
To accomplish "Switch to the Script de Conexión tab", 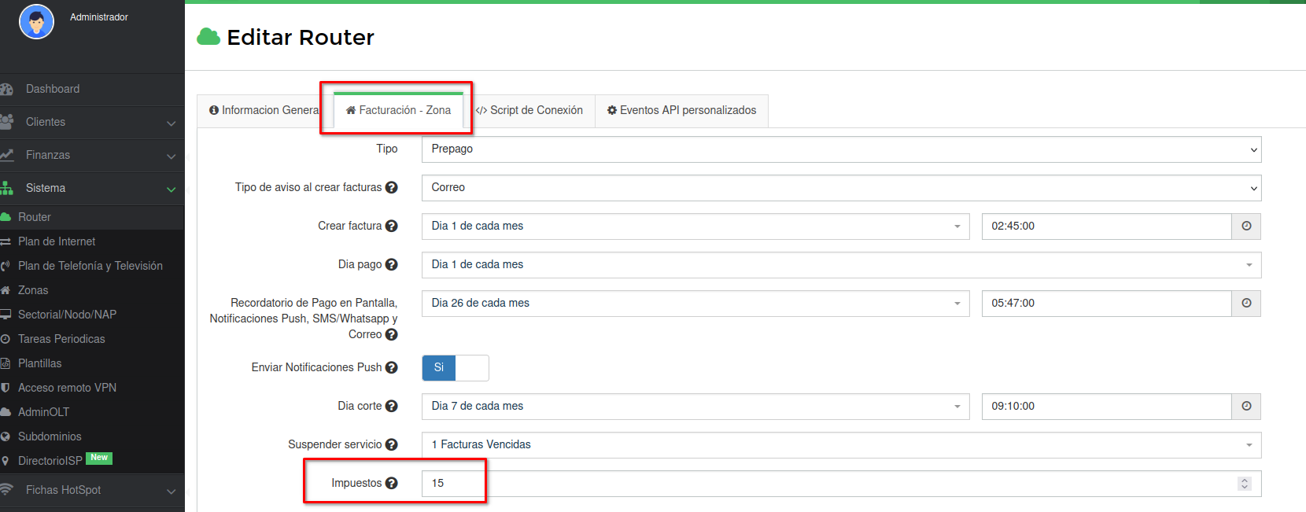I will point(529,111).
